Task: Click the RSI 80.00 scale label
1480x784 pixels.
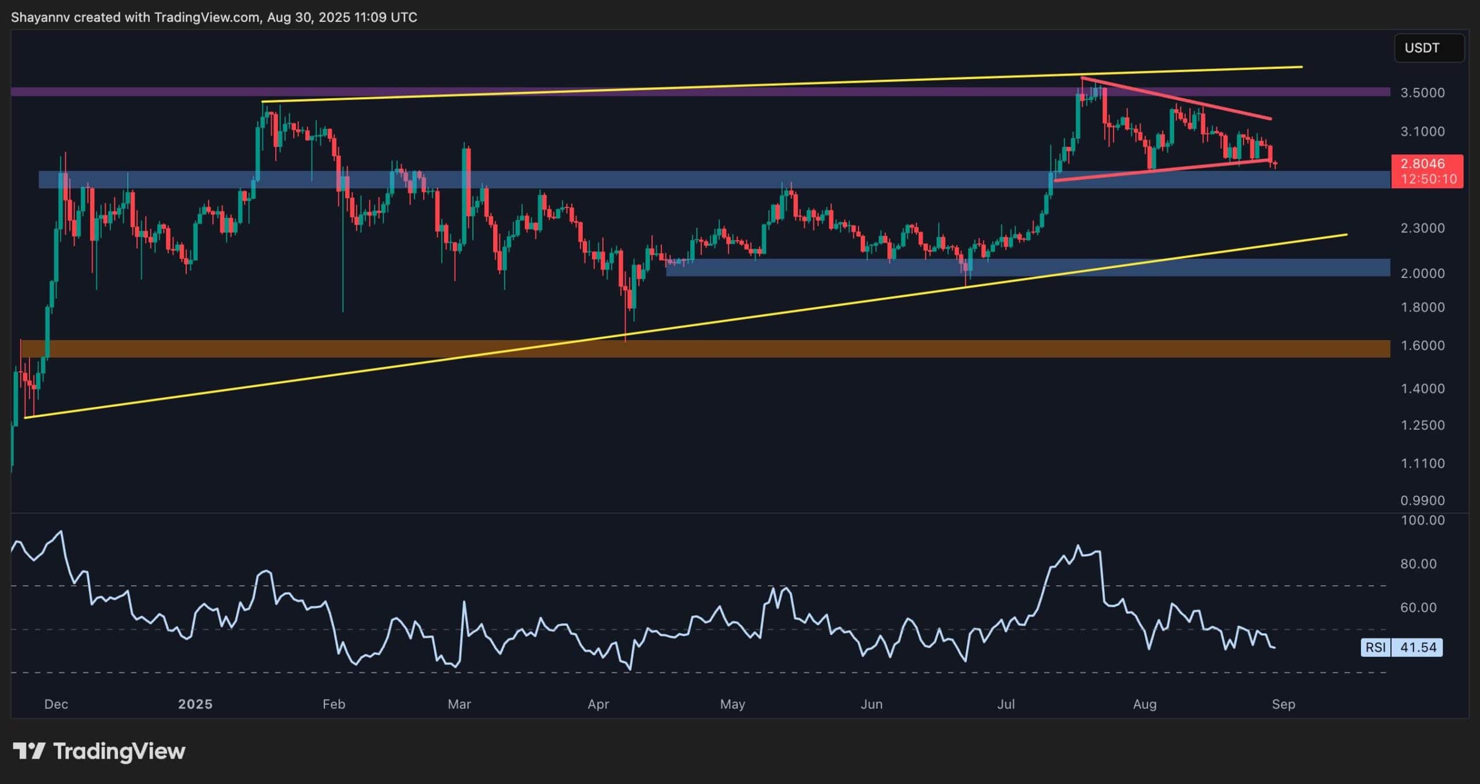Action: [x=1418, y=564]
